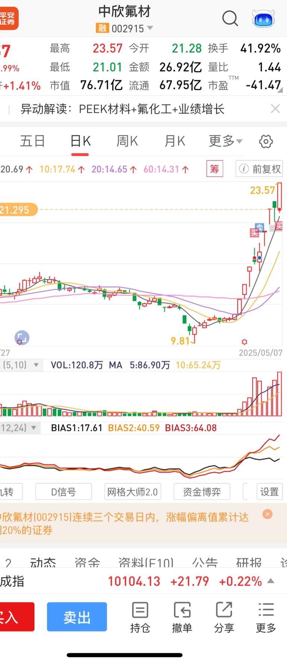Tap the red gear event marker below candles
This screenshot has height=664, width=287.
(x=244, y=342)
